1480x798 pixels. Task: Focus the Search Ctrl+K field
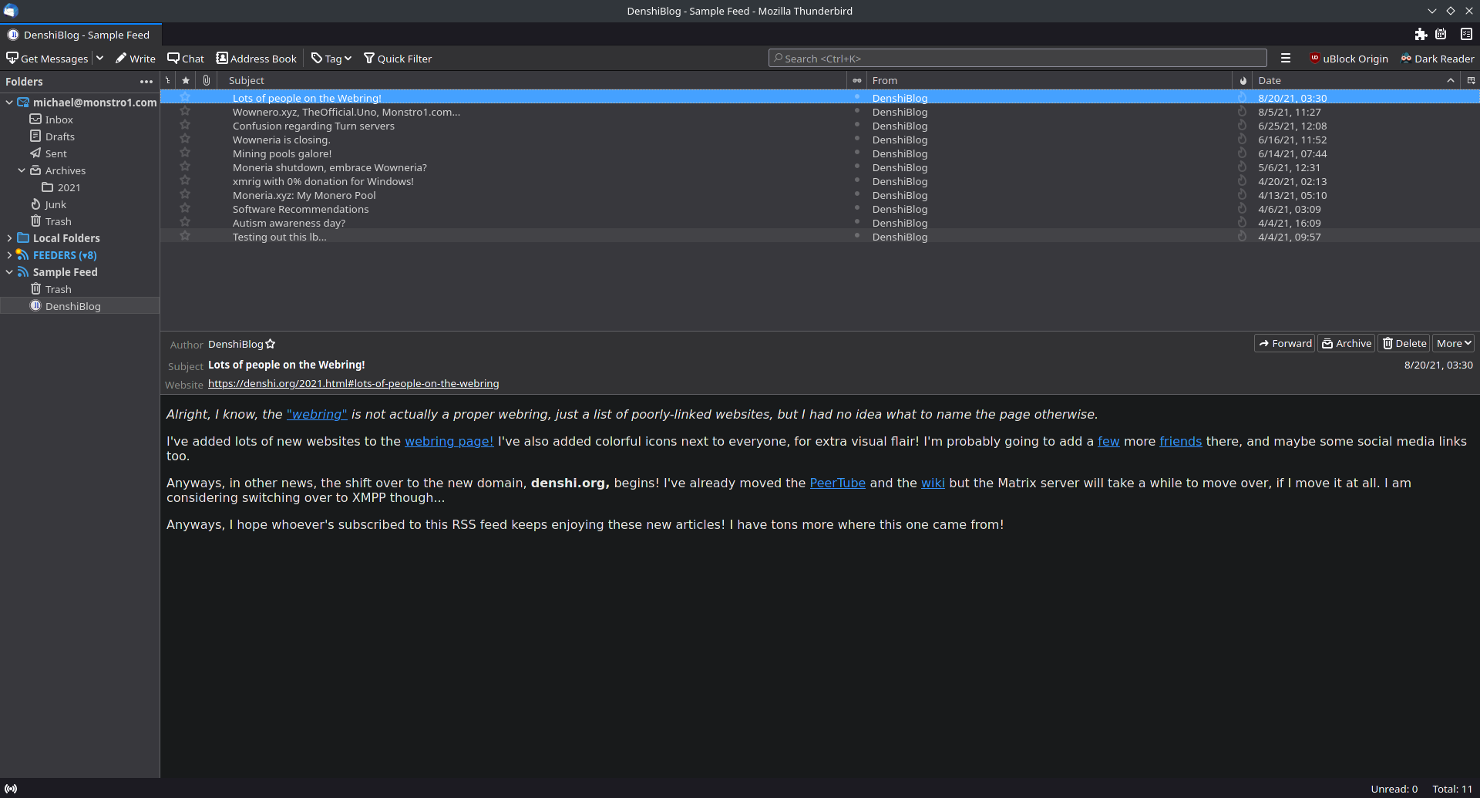1017,59
